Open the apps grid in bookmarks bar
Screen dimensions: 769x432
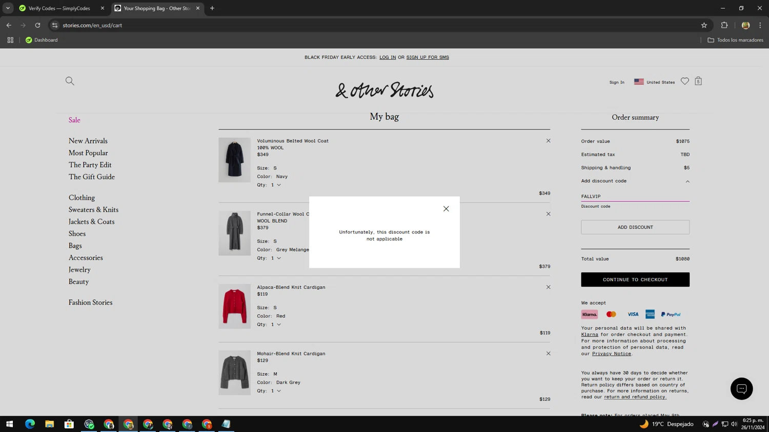[x=10, y=40]
